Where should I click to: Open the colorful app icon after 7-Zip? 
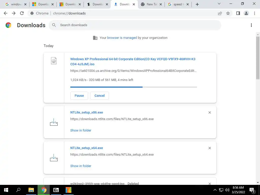[x=68, y=190]
